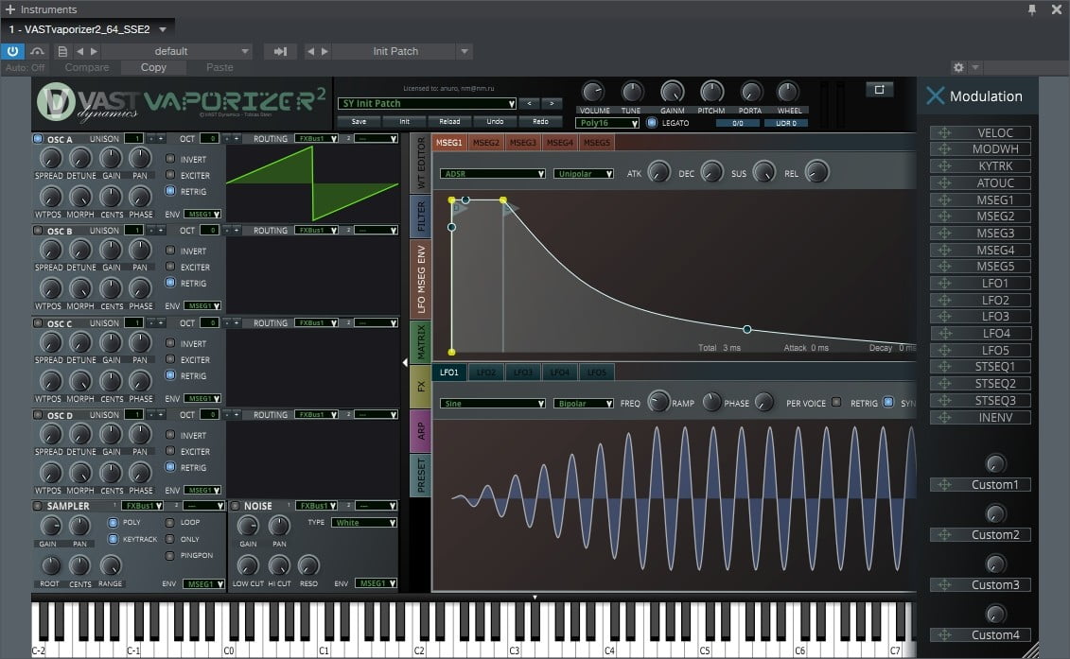Enable sampler LOOP option
Screen dimensions: 1070x659
coord(170,523)
